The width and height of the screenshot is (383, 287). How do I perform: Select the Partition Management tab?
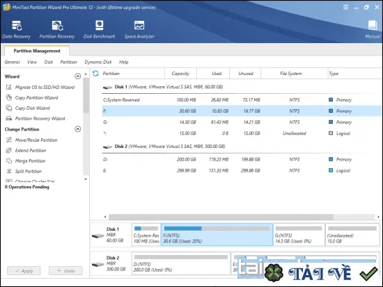(37, 51)
